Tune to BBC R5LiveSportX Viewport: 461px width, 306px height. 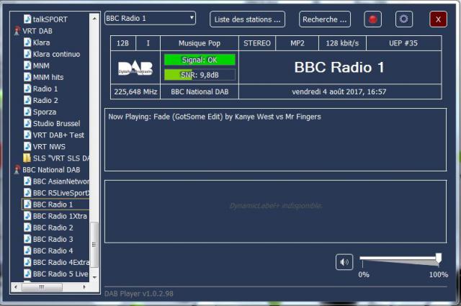pyautogui.click(x=61, y=193)
